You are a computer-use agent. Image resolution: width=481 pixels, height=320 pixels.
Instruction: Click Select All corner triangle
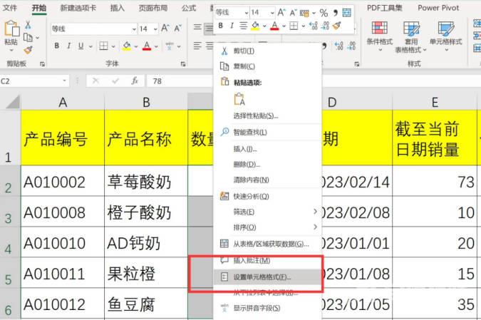click(x=13, y=102)
